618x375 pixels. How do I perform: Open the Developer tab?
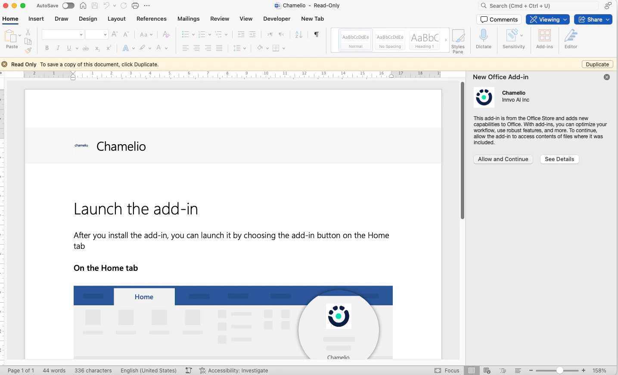[277, 19]
